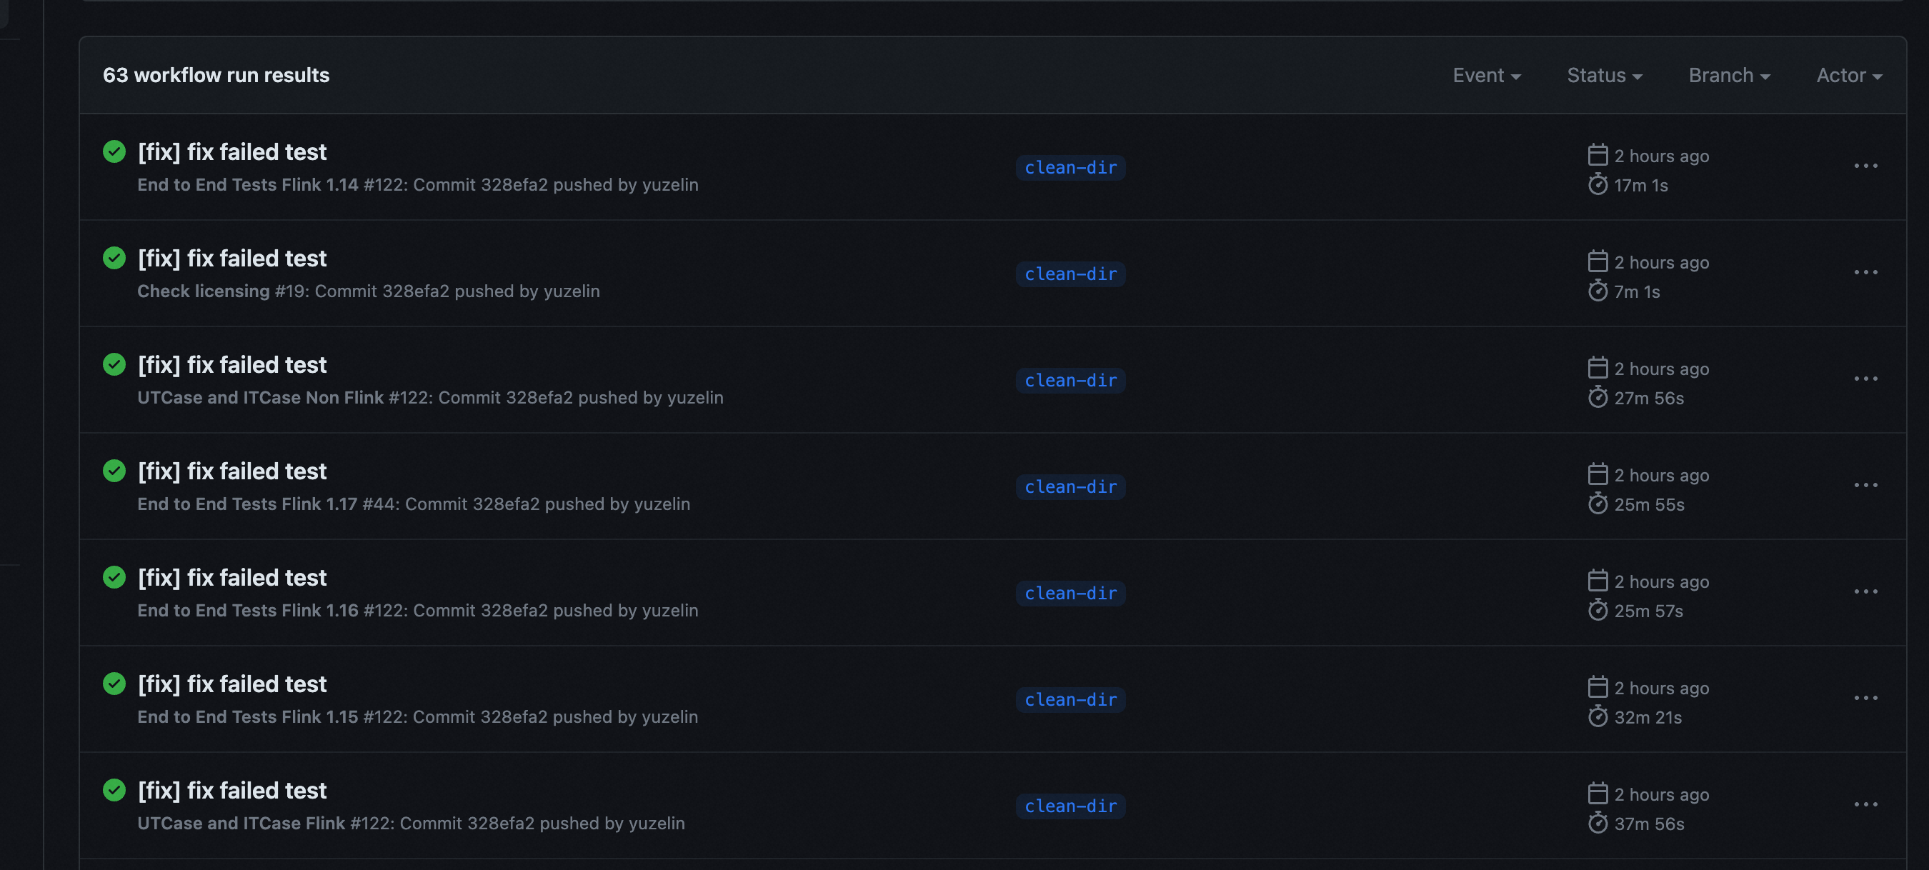Expand the Event filter dropdown

click(x=1486, y=76)
